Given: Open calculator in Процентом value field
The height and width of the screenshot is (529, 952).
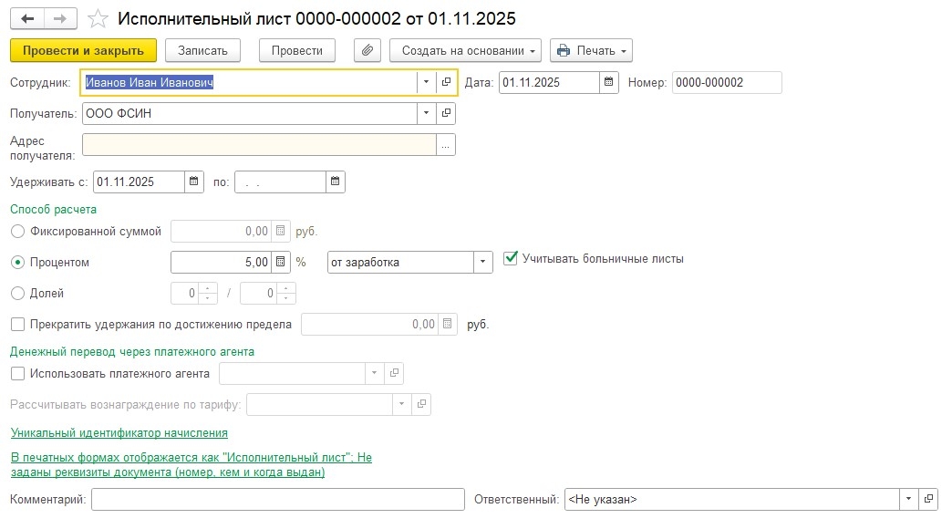Looking at the screenshot, I should click(281, 263).
